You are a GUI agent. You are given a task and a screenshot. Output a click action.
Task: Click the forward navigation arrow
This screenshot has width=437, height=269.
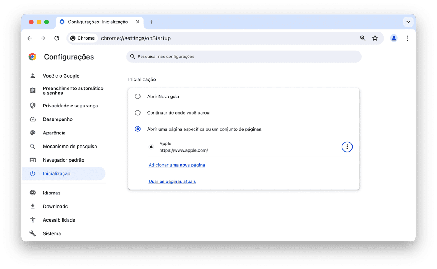tap(43, 38)
